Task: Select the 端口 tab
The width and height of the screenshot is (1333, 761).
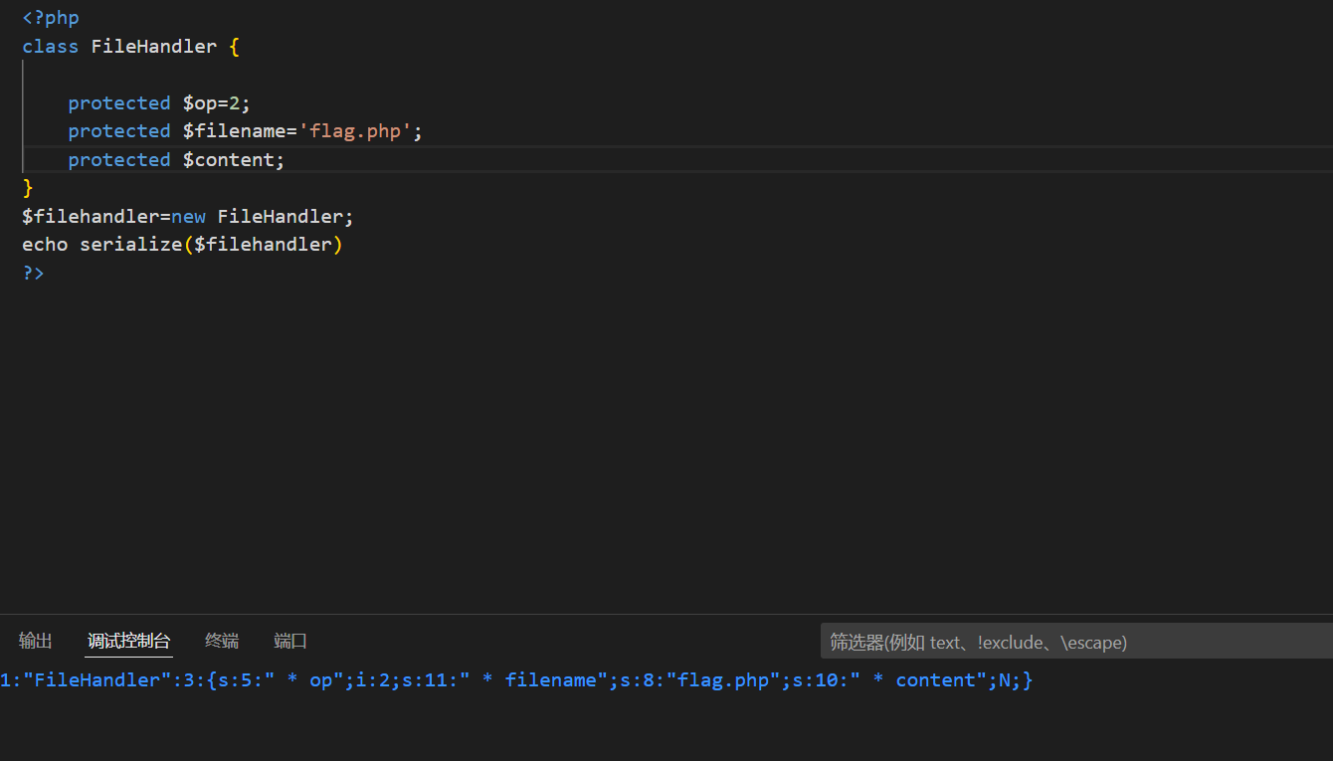Action: 290,641
